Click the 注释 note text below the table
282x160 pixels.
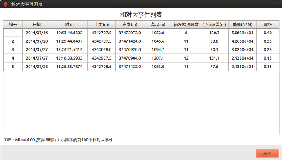pos(58,140)
